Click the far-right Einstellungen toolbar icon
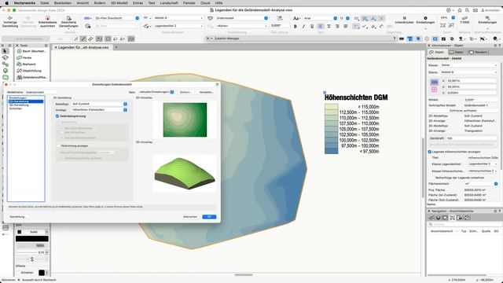Screen dimensions: 503x283 (x=487, y=18)
